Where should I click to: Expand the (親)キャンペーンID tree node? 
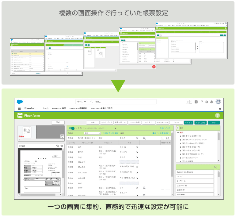[181, 140]
